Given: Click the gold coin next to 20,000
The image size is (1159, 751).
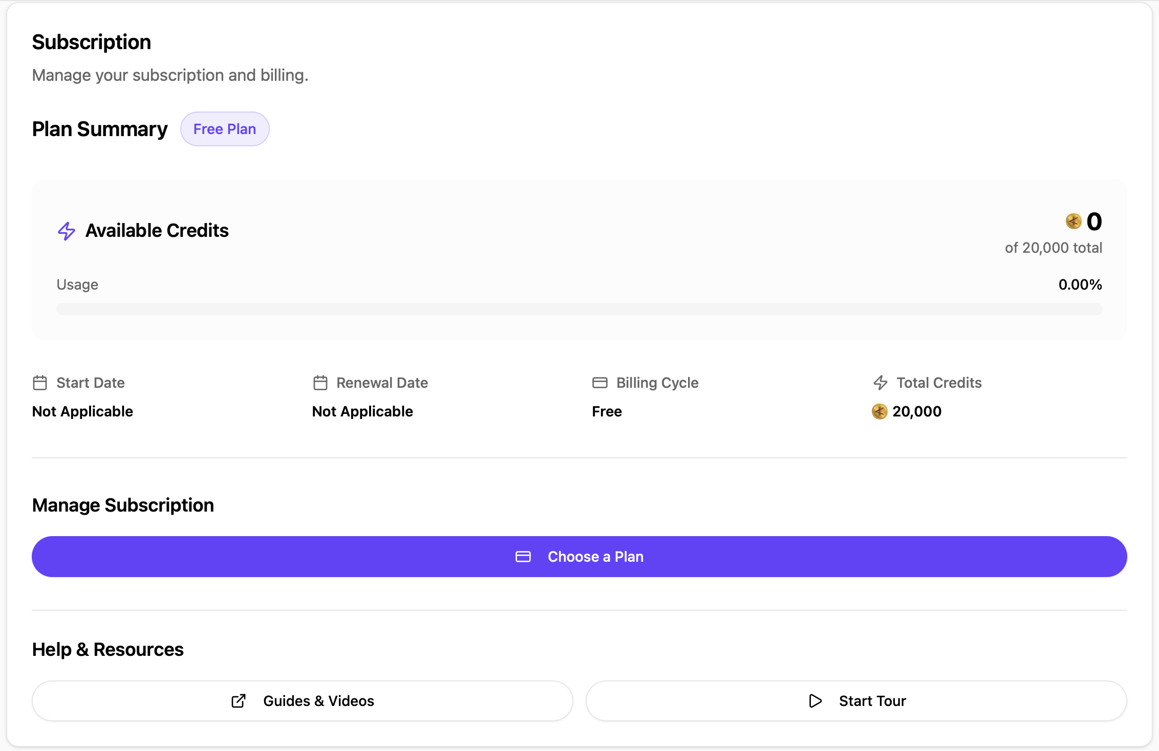Looking at the screenshot, I should coord(879,411).
